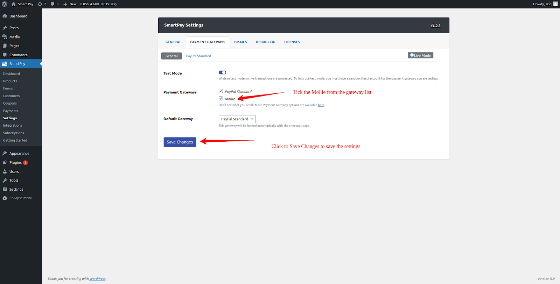Open the Licenses tab
The width and height of the screenshot is (560, 284).
[292, 42]
